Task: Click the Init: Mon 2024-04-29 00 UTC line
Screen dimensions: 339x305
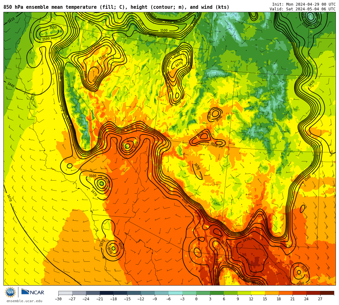Action: (x=304, y=4)
